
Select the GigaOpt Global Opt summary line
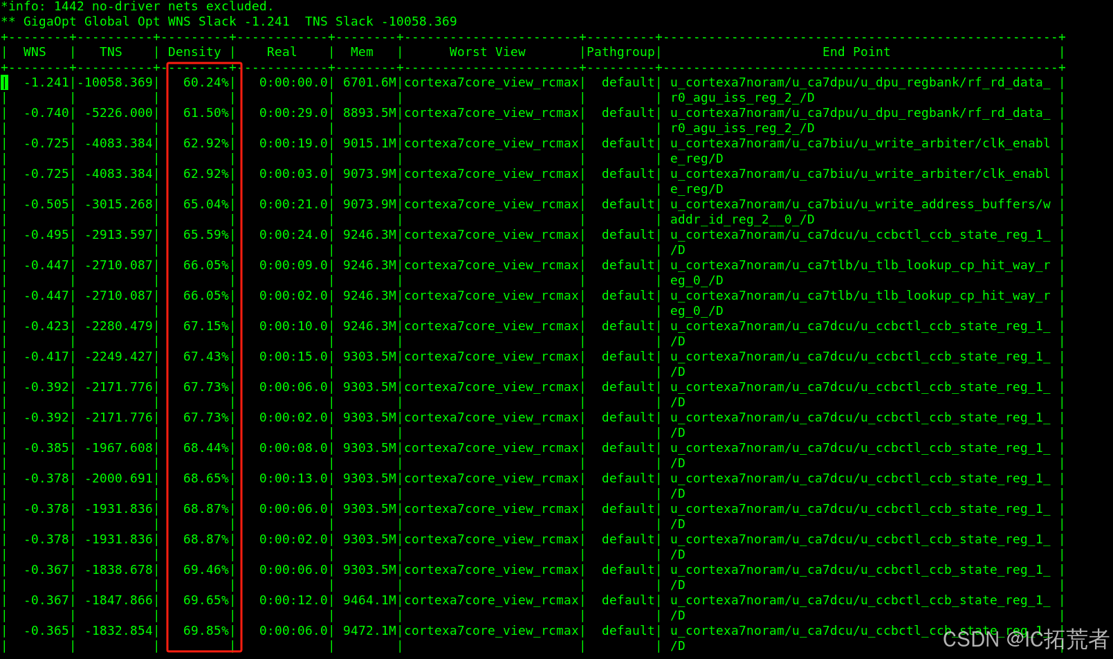point(229,21)
